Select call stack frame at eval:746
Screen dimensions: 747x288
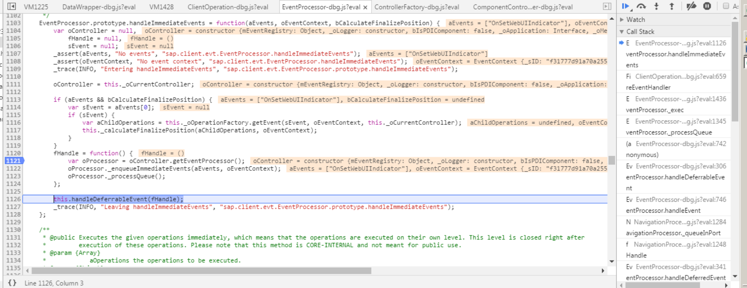click(675, 205)
